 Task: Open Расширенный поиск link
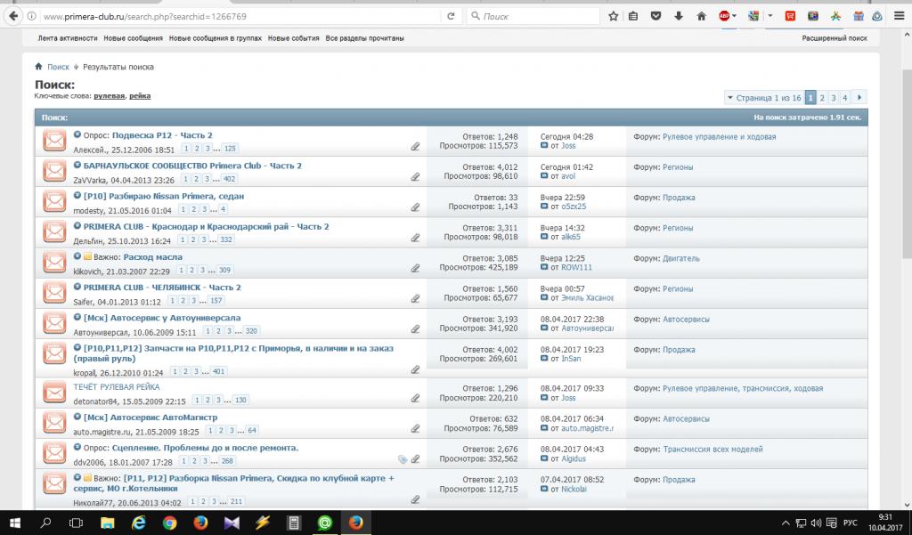pyautogui.click(x=834, y=38)
